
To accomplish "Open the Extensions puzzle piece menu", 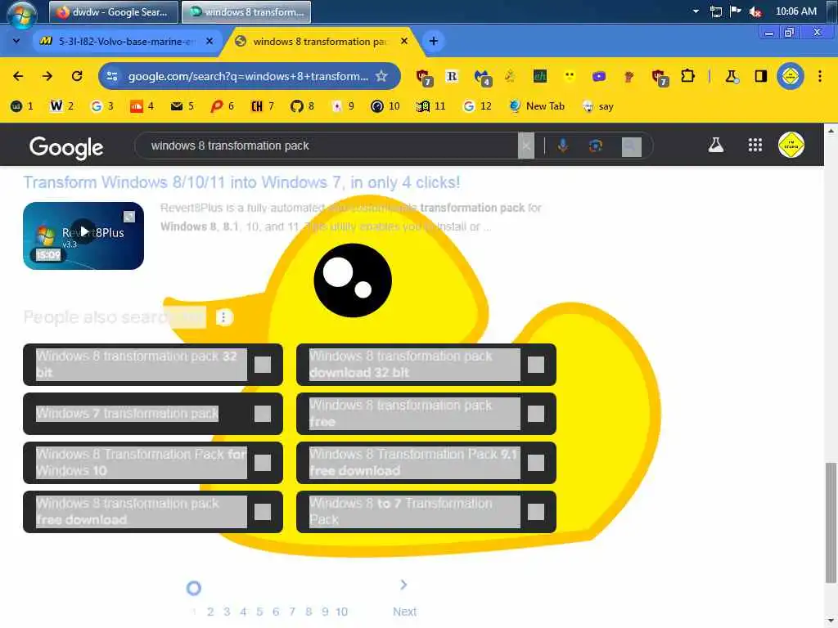I will [x=687, y=76].
